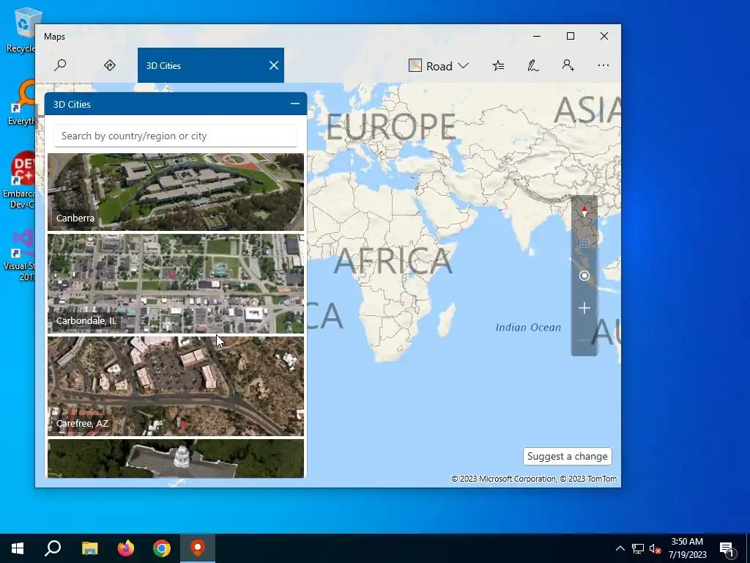Image resolution: width=750 pixels, height=563 pixels.
Task: Activate the Windows Ink pen tool
Action: (x=533, y=65)
